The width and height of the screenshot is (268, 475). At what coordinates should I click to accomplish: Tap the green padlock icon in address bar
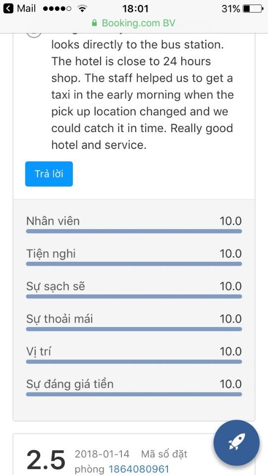coord(94,23)
